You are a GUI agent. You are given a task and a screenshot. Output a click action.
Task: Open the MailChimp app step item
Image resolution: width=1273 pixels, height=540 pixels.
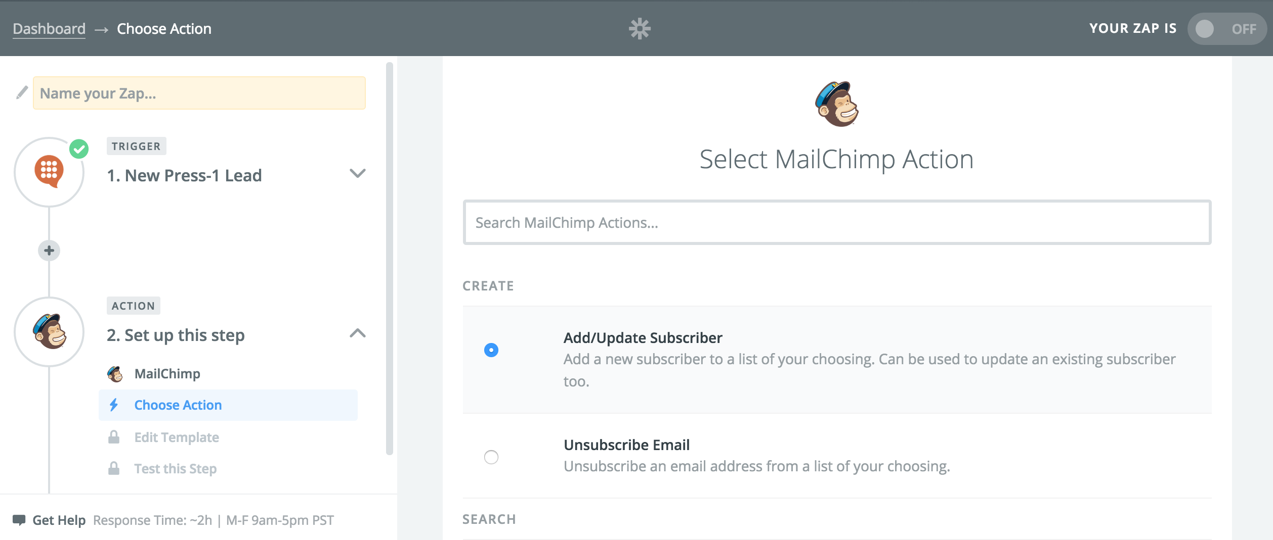228,374
